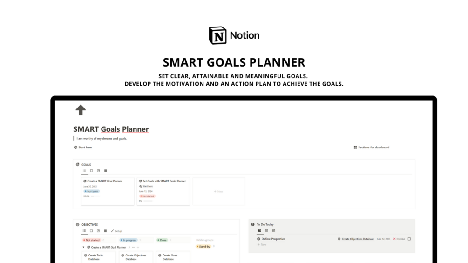Screen dimensions: 468x263
Task: Click the Setup pencil icon in OBJECTIVES
Action: click(112, 231)
